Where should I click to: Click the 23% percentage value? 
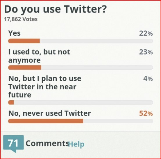click(x=146, y=52)
